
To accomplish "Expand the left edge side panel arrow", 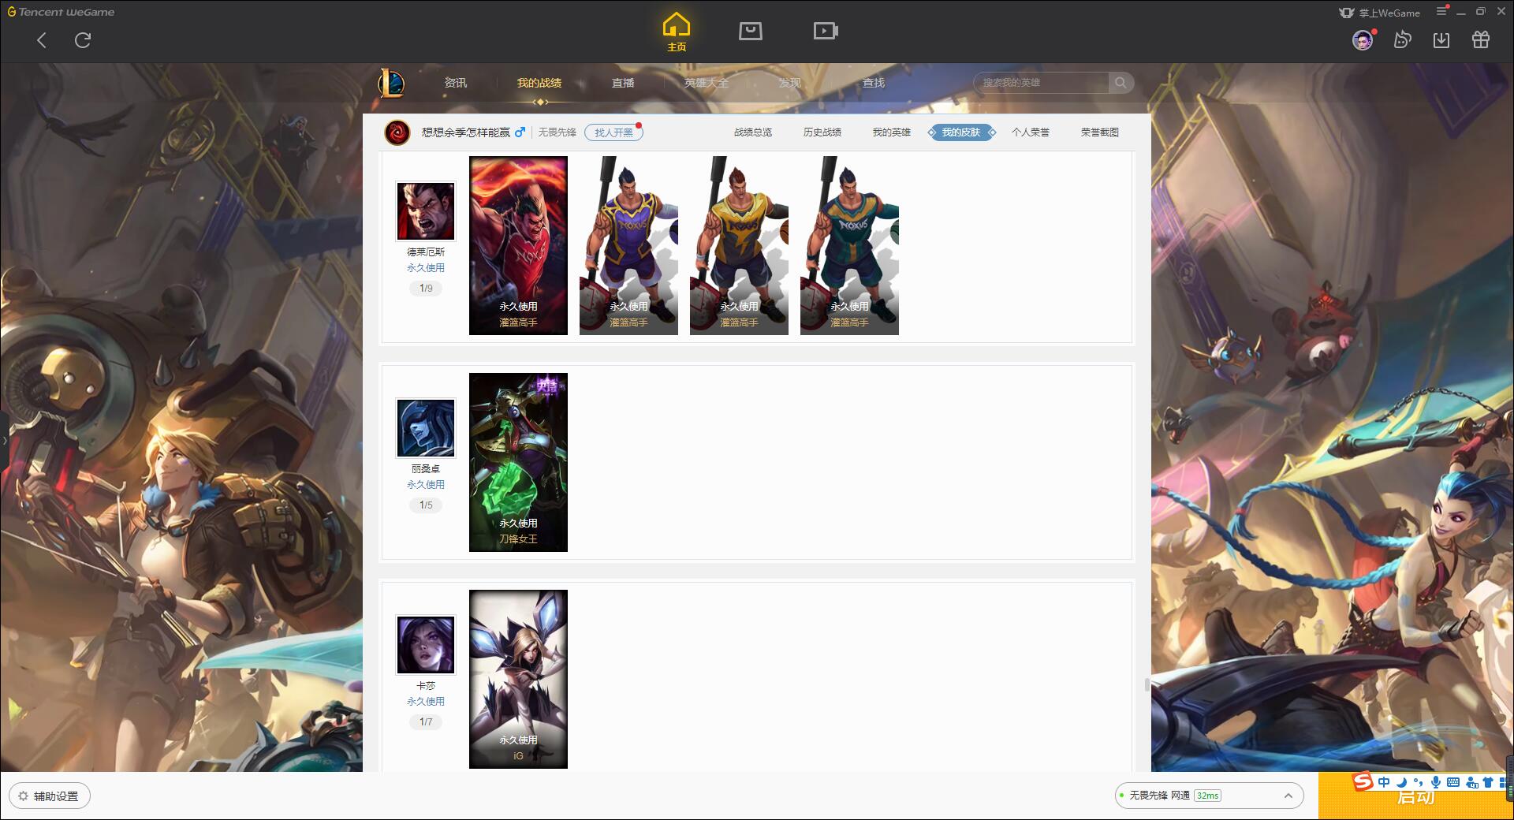I will [x=4, y=440].
